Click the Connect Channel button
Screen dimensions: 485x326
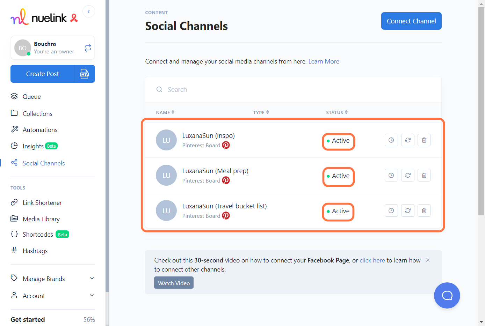pyautogui.click(x=411, y=21)
